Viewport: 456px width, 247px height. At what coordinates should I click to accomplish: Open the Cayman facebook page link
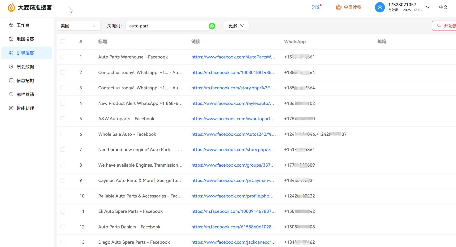point(232,180)
